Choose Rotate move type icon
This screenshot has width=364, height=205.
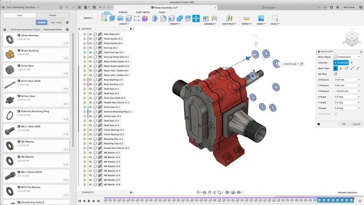click(346, 68)
